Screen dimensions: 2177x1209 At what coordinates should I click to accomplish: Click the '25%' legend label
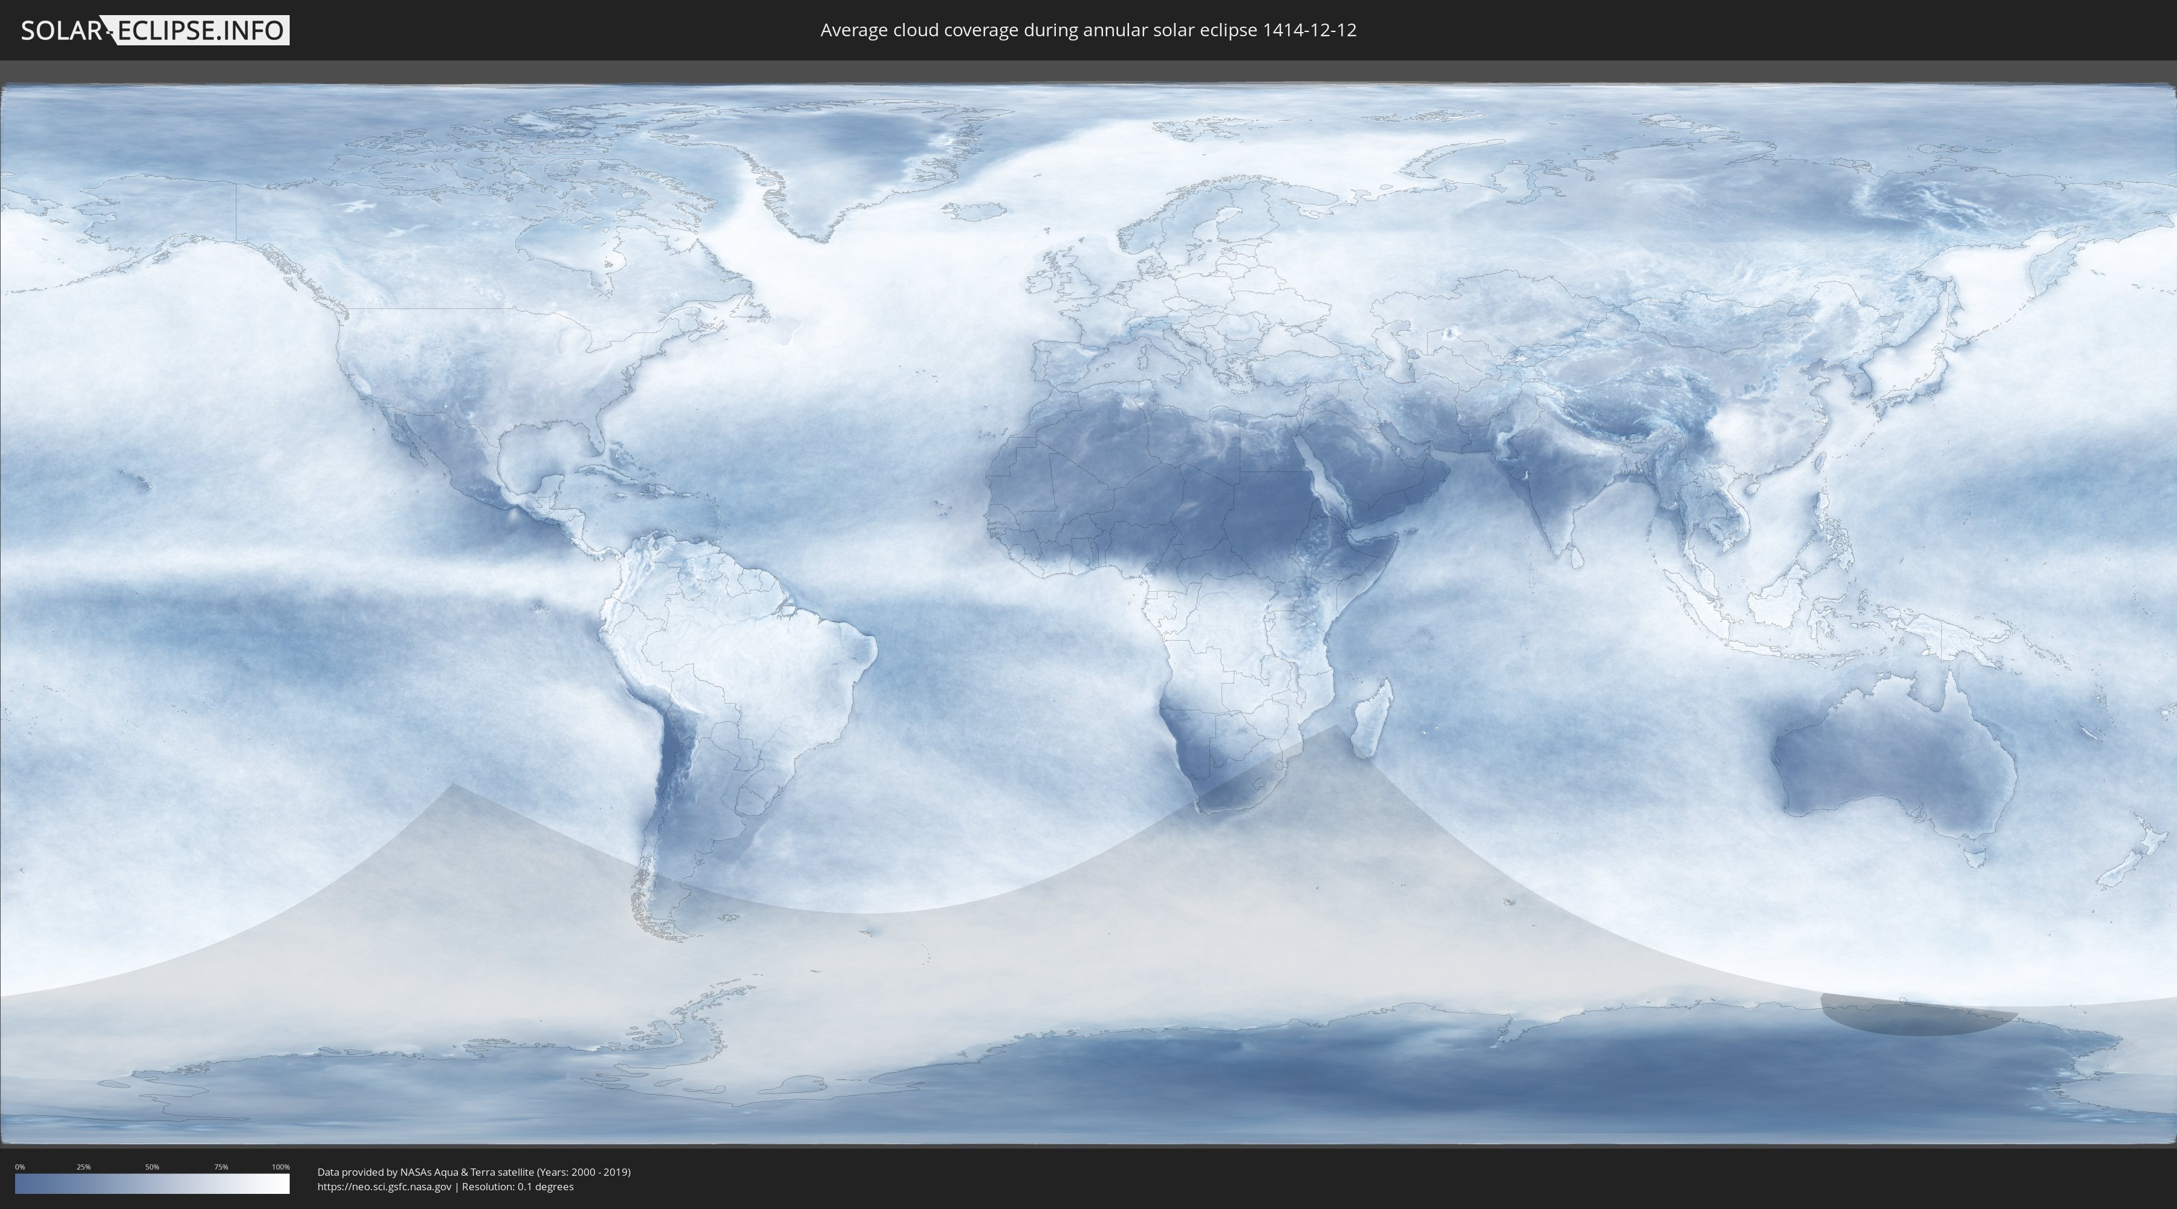(x=83, y=1167)
